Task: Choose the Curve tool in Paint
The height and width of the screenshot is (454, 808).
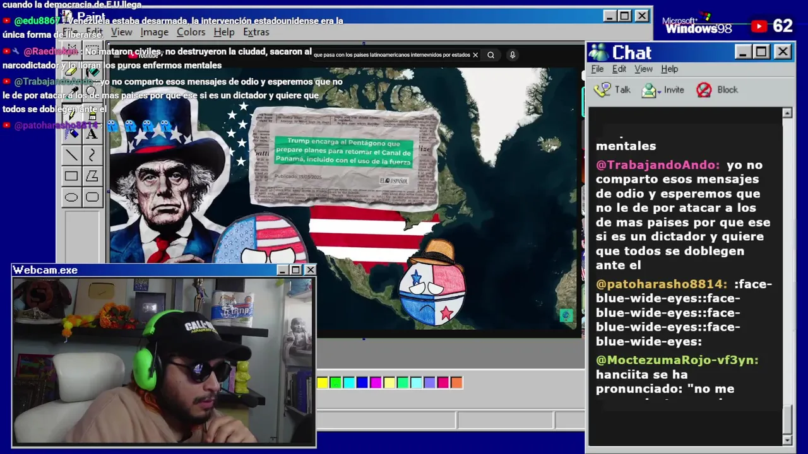Action: tap(92, 155)
